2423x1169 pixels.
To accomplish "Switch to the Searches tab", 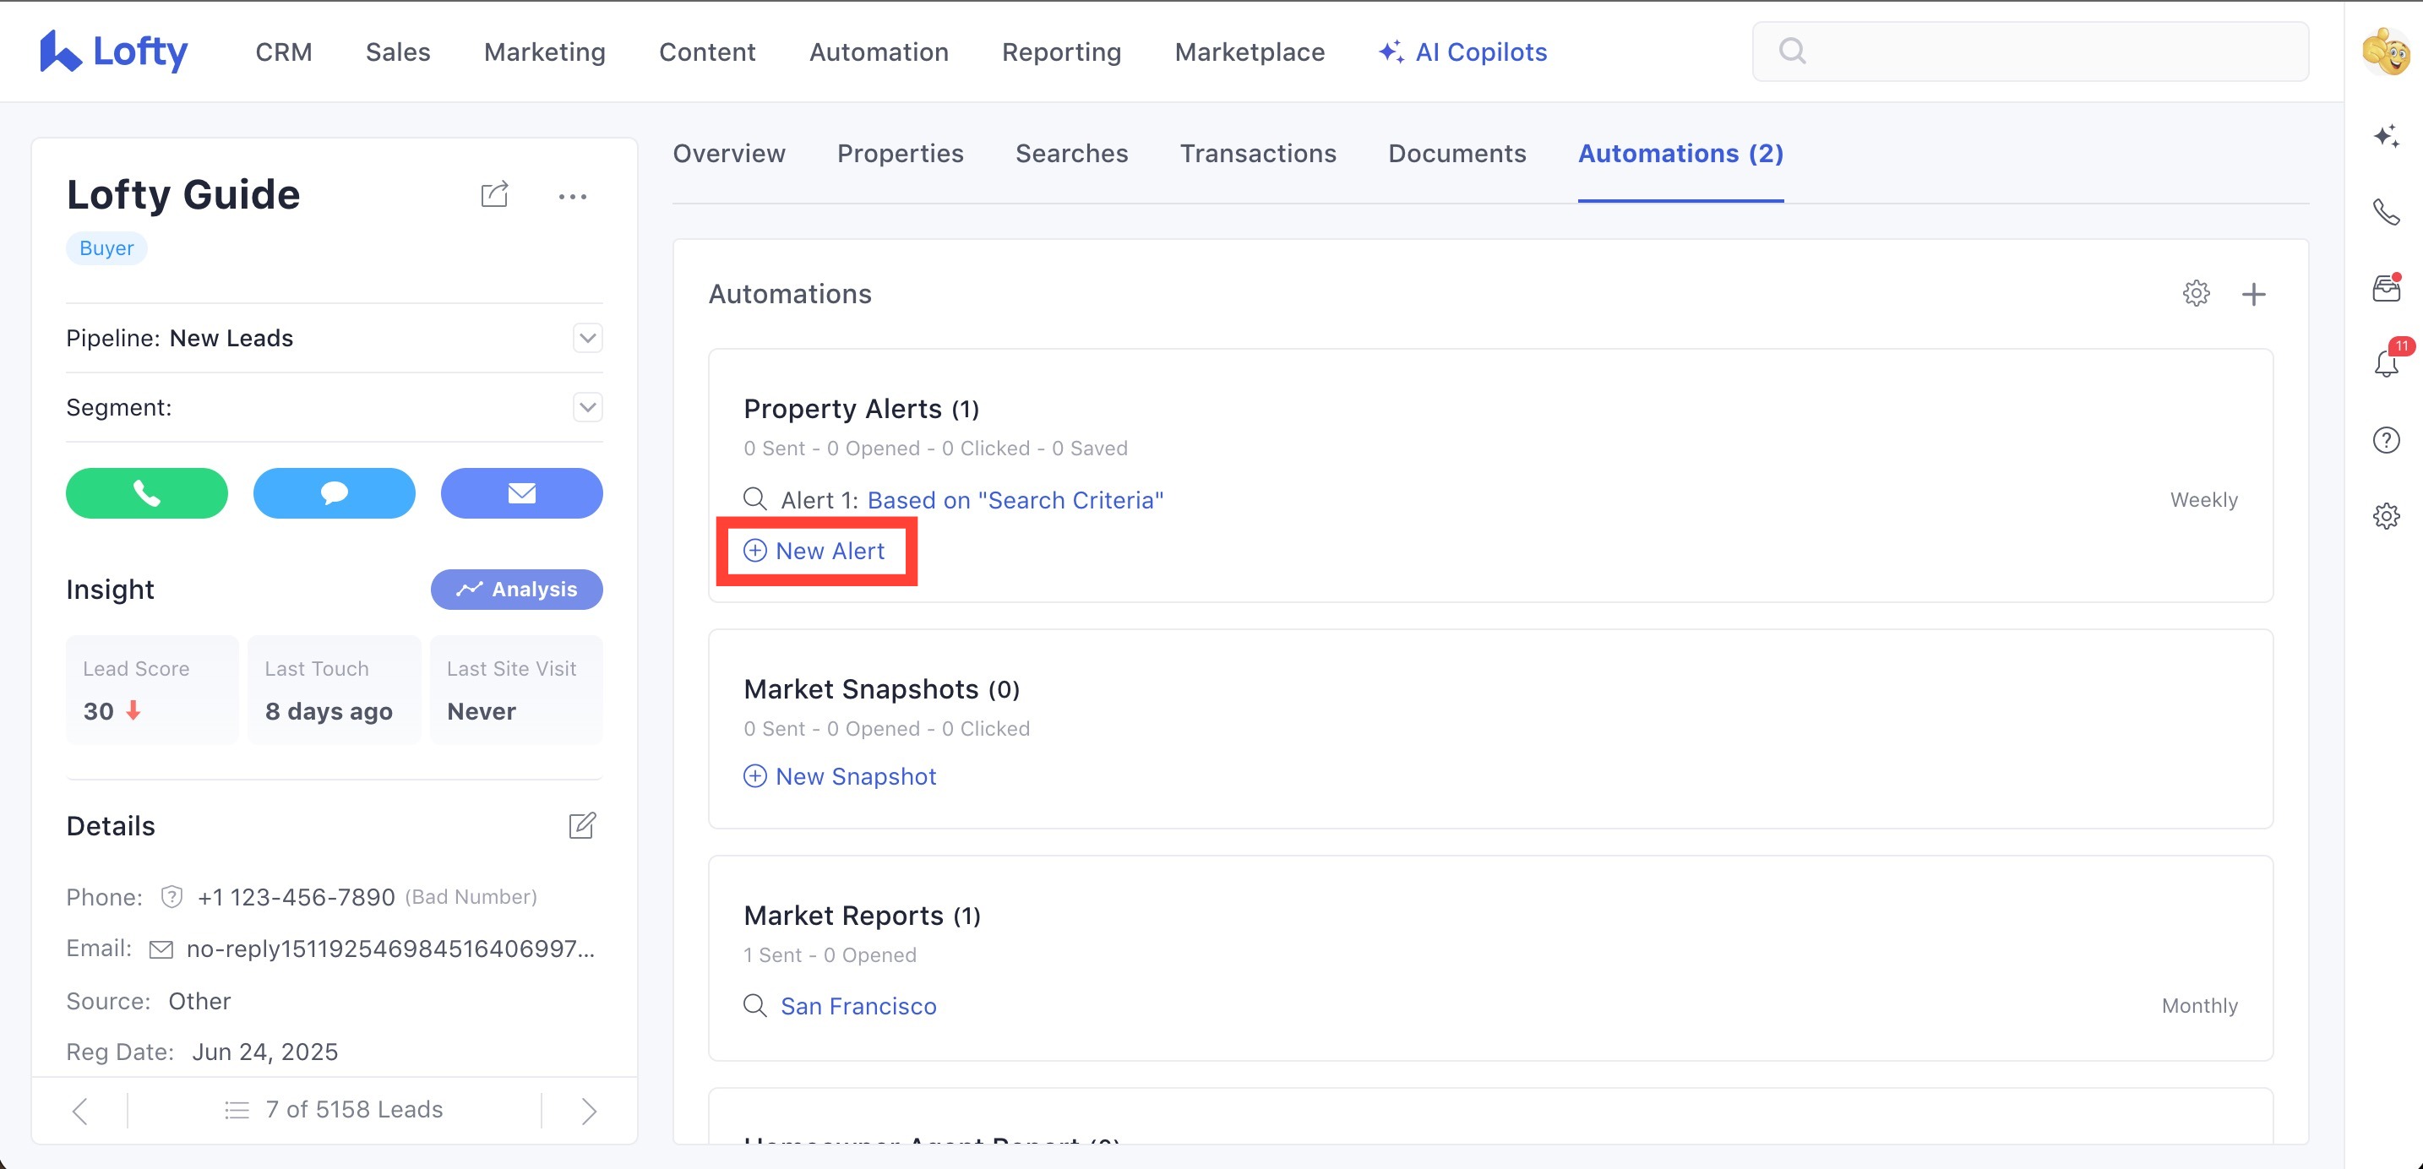I will 1071,153.
